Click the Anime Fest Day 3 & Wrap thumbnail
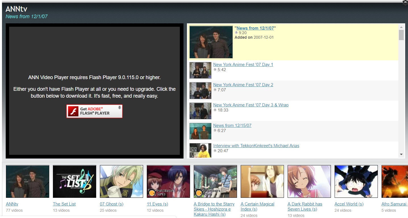Viewport: 408px width, 218px height. 201,111
